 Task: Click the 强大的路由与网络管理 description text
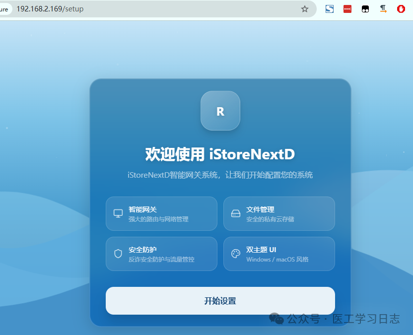click(x=158, y=219)
